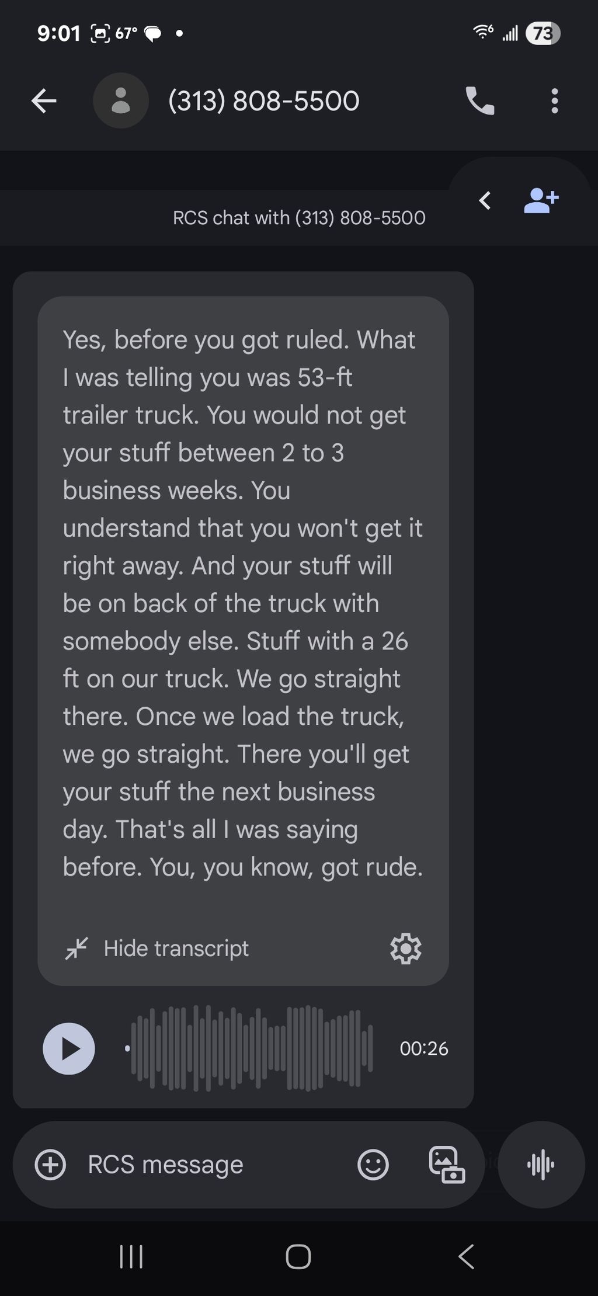Viewport: 598px width, 1296px height.
Task: Tap the (313) 808-5500 contact title
Action: (264, 101)
